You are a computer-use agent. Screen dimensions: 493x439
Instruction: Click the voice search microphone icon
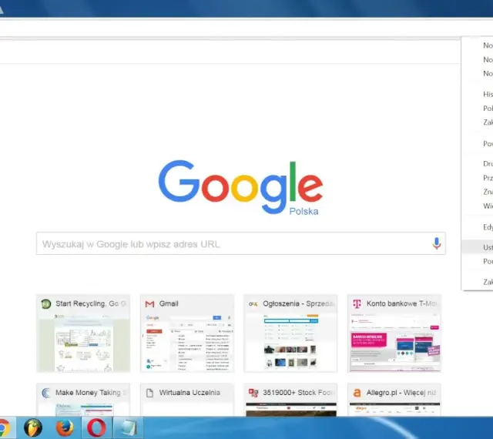tap(437, 243)
